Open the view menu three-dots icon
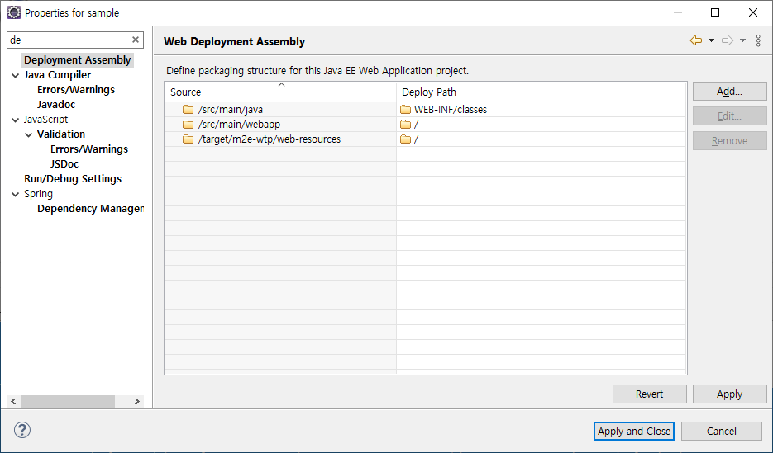 758,40
